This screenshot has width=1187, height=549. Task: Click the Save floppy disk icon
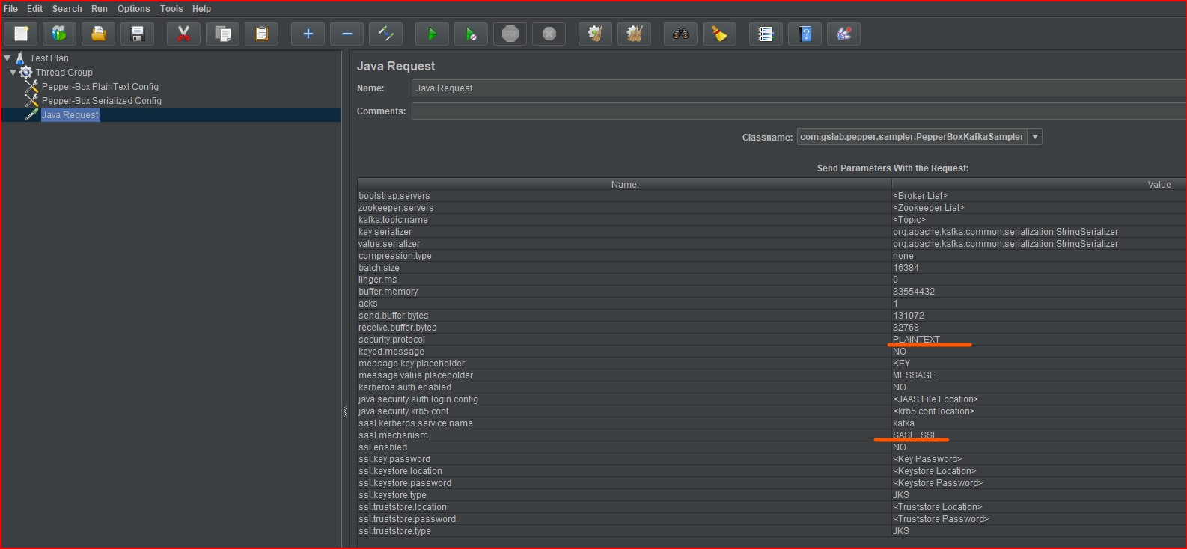(x=138, y=34)
